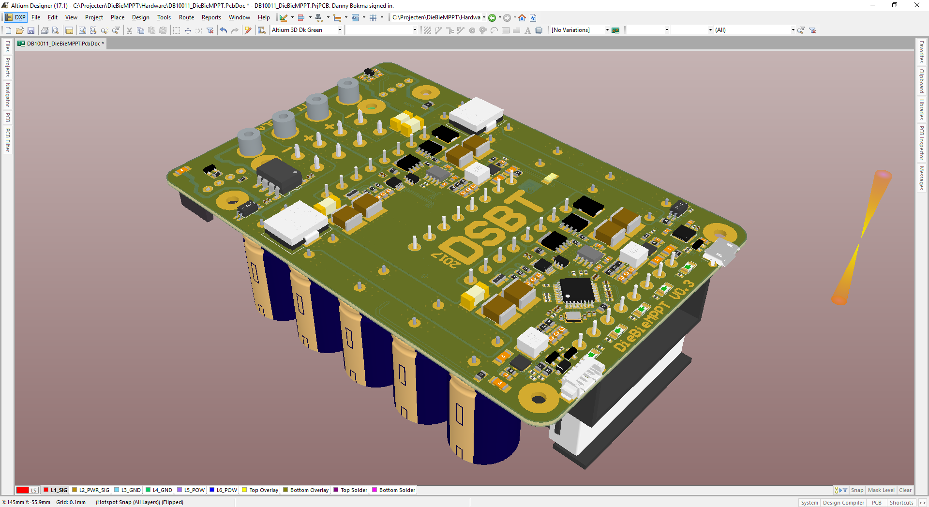Click the Refresh page icon beside Home
Viewport: 929px width, 507px height.
coord(533,18)
